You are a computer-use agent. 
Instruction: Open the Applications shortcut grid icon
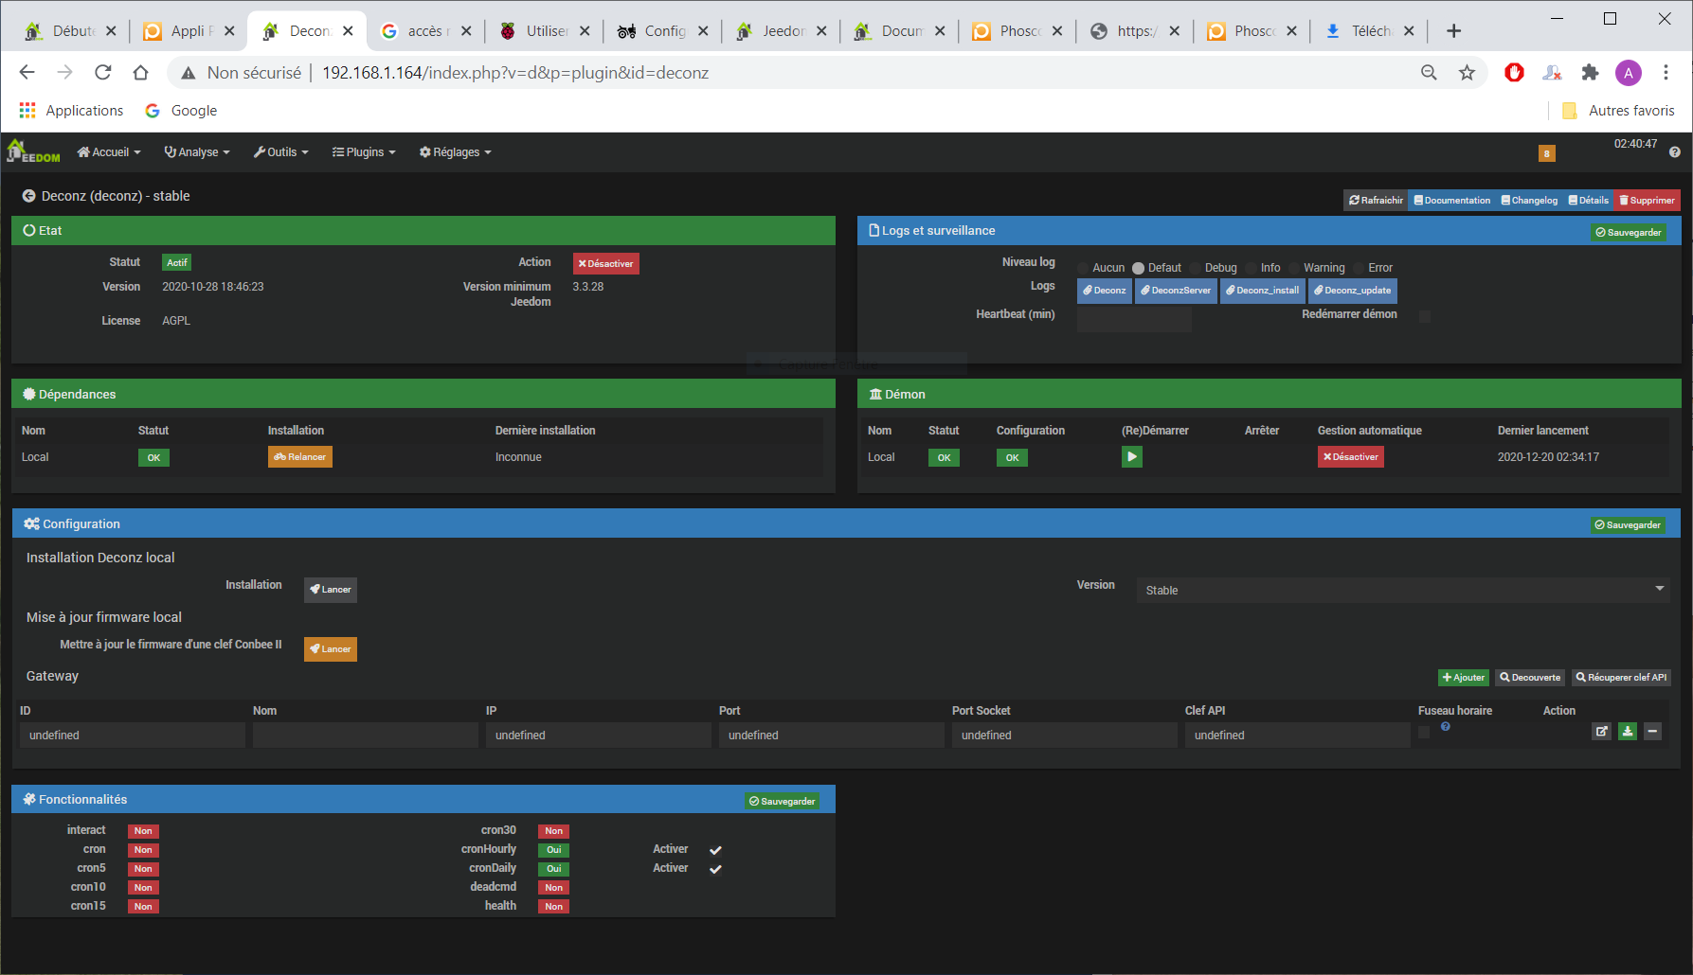click(27, 111)
